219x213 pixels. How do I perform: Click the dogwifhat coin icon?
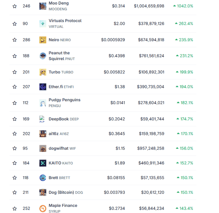43,148
